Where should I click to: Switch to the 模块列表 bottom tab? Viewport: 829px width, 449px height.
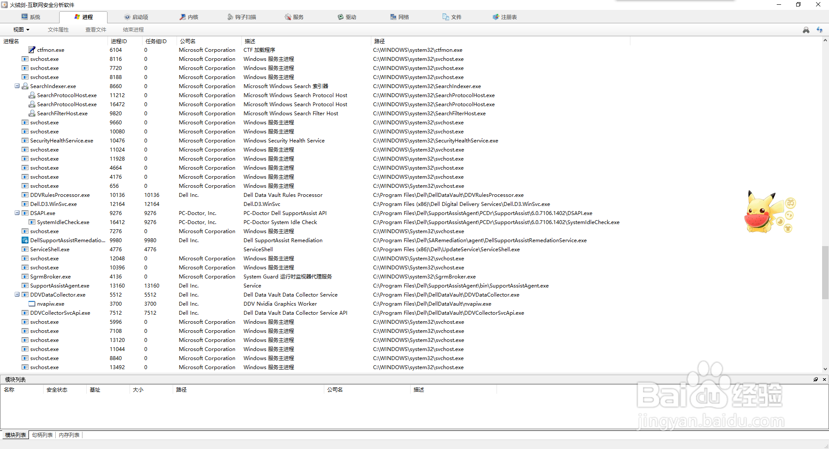[x=15, y=435]
